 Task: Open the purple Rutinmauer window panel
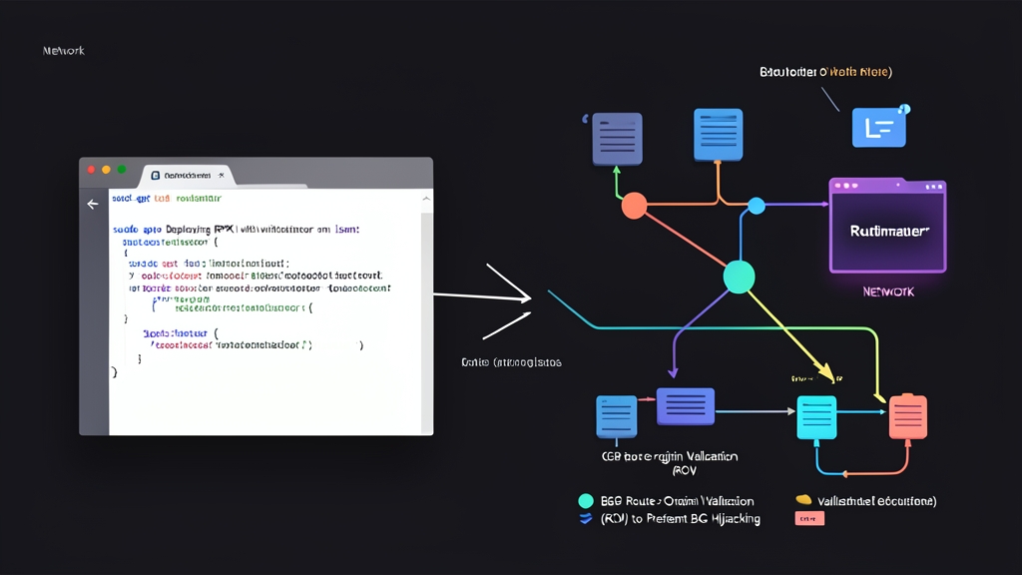point(887,226)
